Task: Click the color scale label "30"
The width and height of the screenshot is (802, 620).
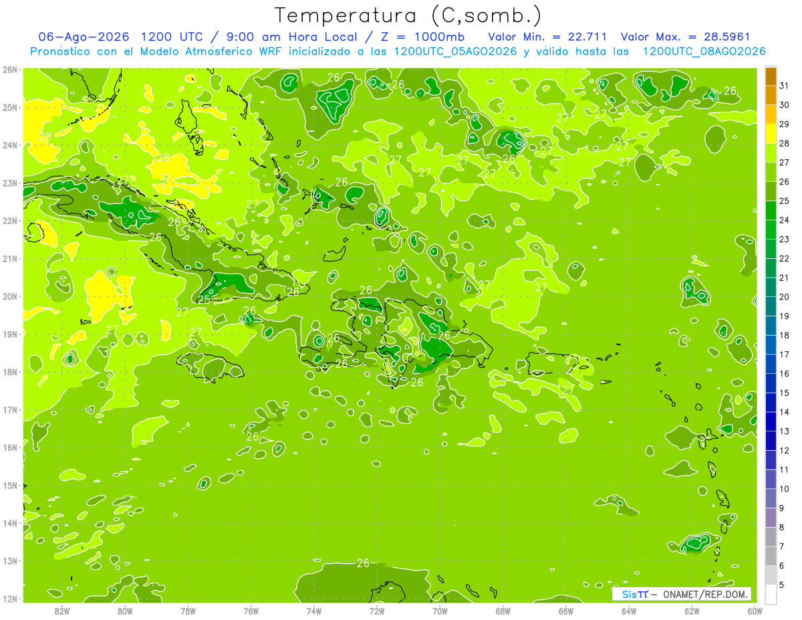Action: tap(784, 105)
